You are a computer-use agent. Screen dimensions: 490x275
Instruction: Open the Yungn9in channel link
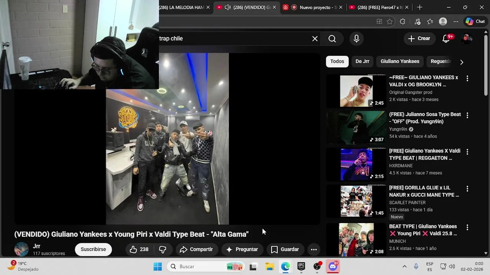pyautogui.click(x=398, y=129)
